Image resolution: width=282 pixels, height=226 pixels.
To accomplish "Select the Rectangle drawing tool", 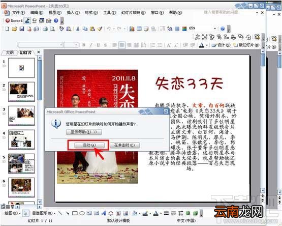I will click(75, 213).
